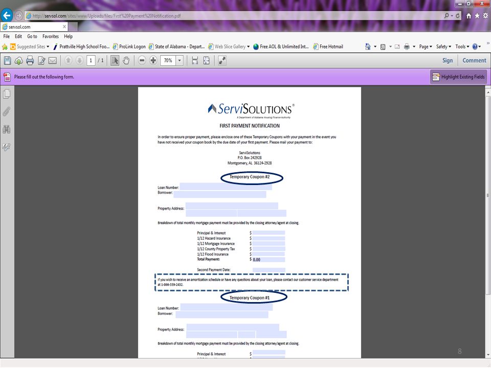Expand the Suggested Sites dropdown
Viewport: 491px width, 368px height.
(x=48, y=47)
